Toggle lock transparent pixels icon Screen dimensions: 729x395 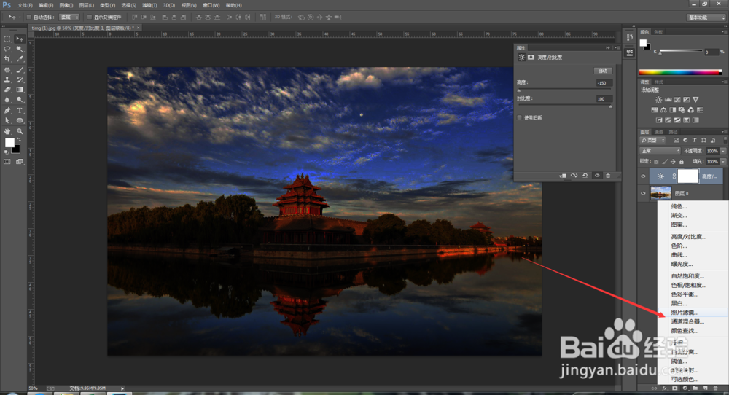(656, 162)
